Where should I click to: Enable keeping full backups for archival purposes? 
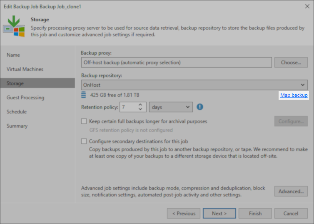pos(84,121)
